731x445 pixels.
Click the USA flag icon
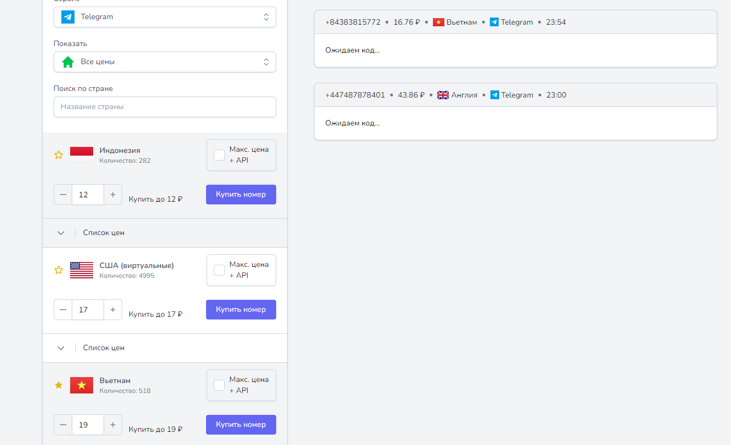[x=82, y=270]
